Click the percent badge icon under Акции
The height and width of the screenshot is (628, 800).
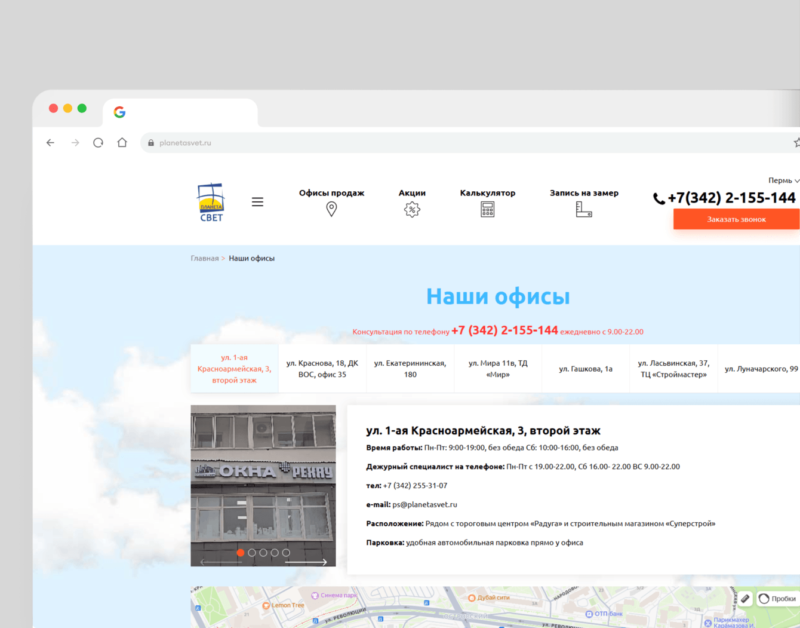(412, 209)
